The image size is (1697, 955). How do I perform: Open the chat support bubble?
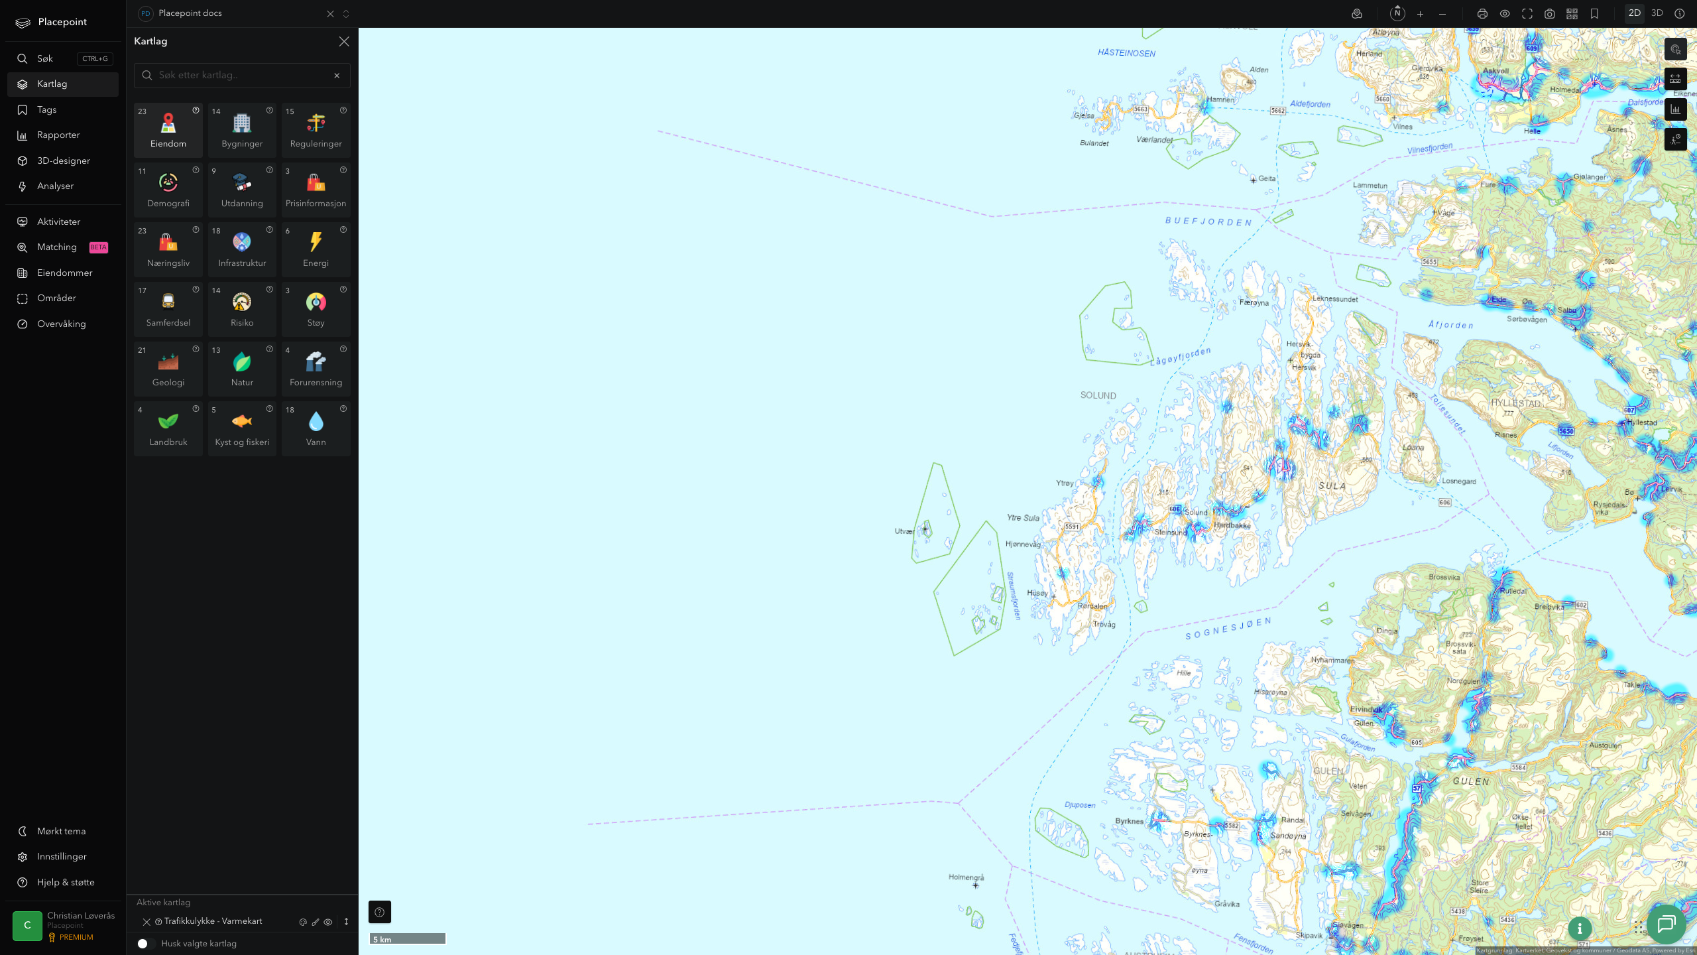[x=1666, y=924]
